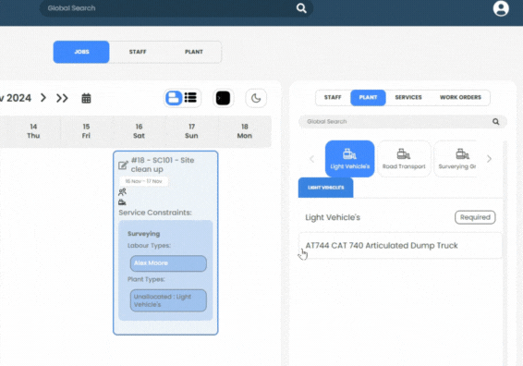Screen dimensions: 523x366
Task: Select the 15 Fri column header
Action: pyautogui.click(x=86, y=131)
